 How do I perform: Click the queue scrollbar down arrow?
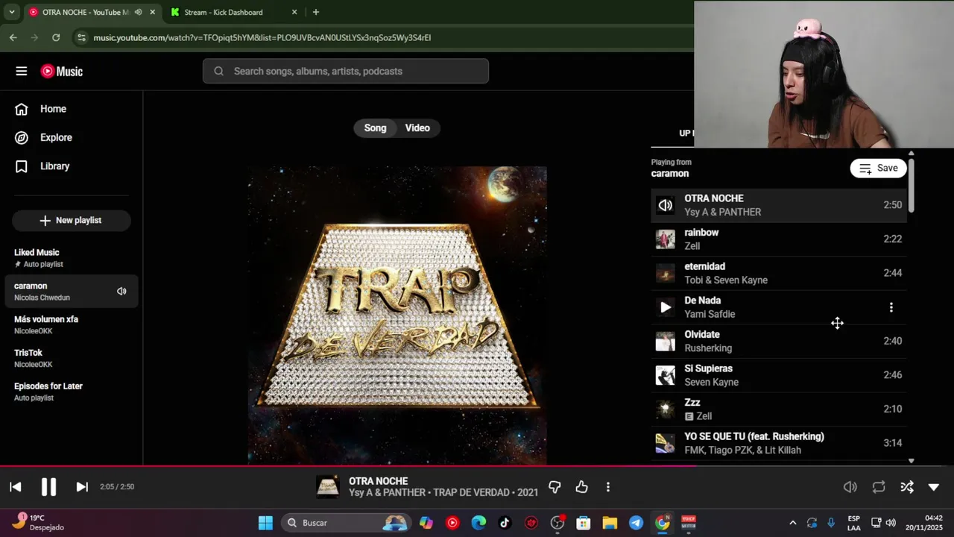[911, 461]
